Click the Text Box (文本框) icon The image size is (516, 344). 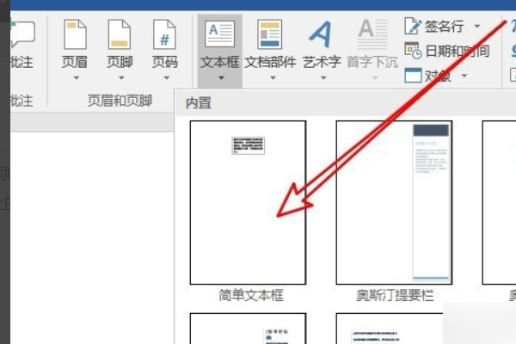pyautogui.click(x=219, y=34)
